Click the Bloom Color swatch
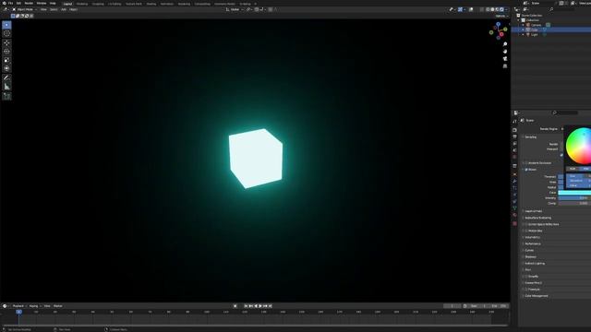 [574, 193]
